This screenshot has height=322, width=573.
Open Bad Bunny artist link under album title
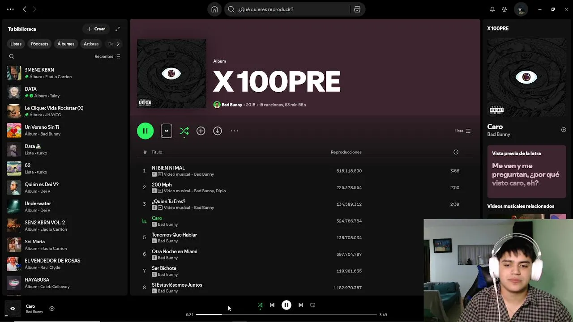pos(232,105)
